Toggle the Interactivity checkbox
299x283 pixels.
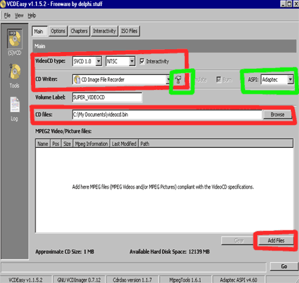[142, 61]
